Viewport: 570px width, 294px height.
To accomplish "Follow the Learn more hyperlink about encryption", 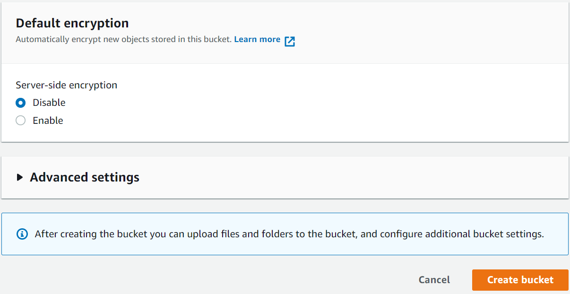I will (x=257, y=39).
